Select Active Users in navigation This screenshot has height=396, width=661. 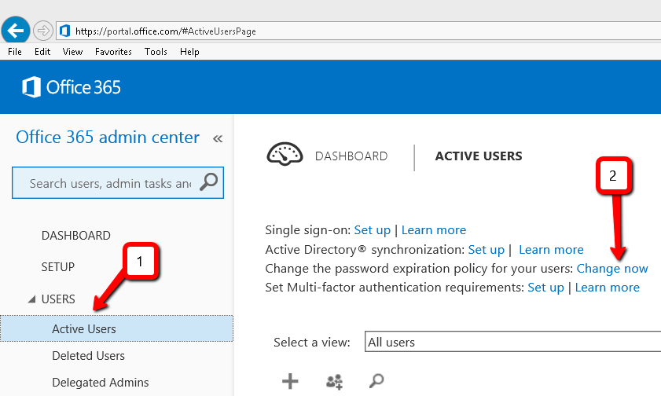pos(116,328)
